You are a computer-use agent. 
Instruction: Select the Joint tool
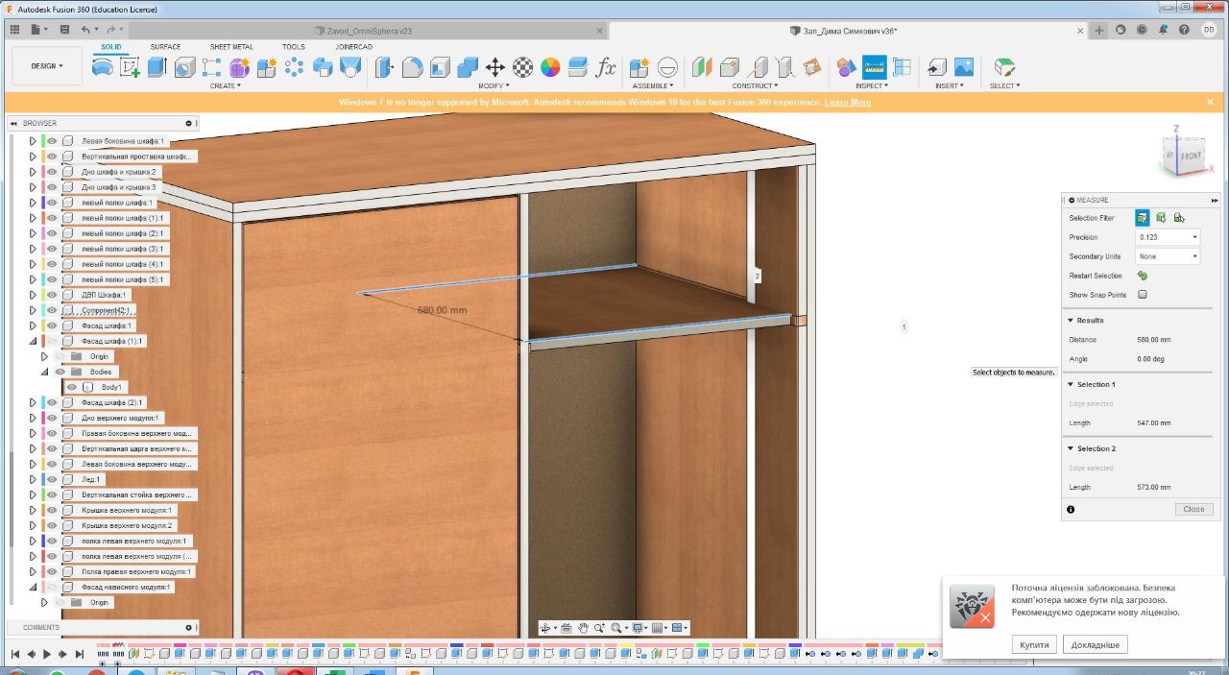pyautogui.click(x=668, y=67)
